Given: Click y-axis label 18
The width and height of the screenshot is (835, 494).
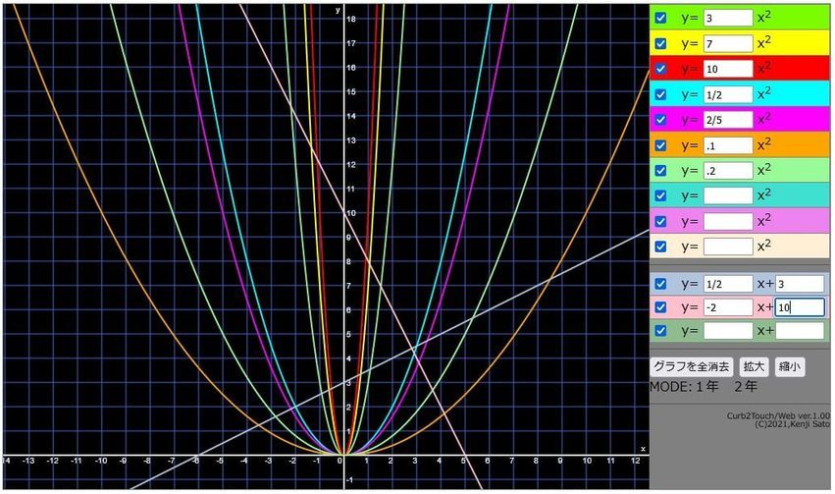Looking at the screenshot, I should [351, 20].
